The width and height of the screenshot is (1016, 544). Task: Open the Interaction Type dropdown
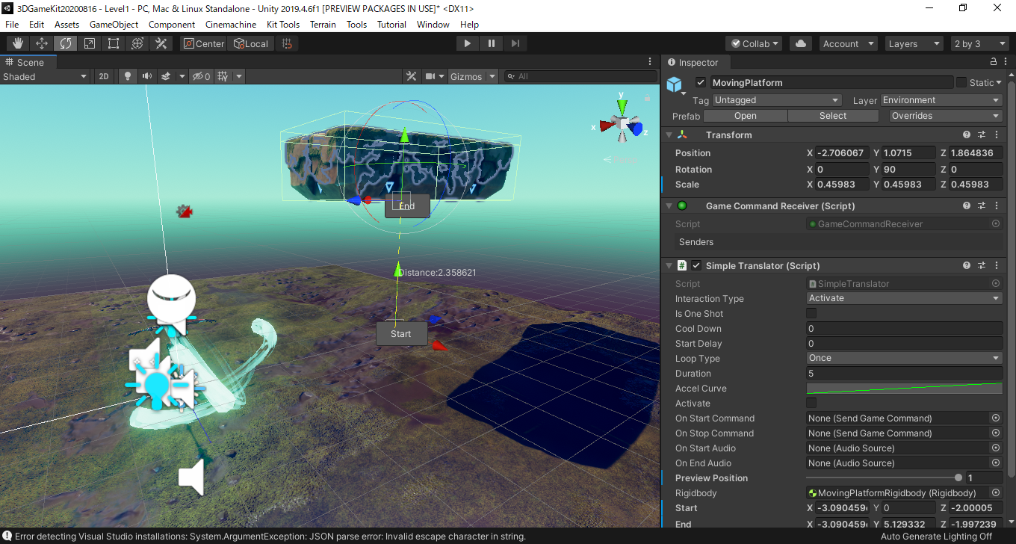pyautogui.click(x=904, y=298)
